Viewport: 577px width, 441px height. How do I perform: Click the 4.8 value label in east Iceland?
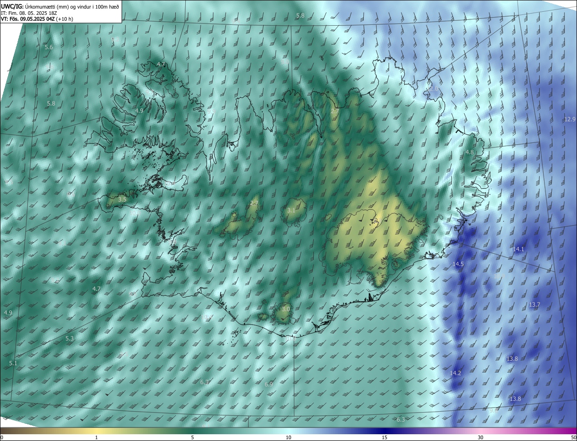point(469,152)
